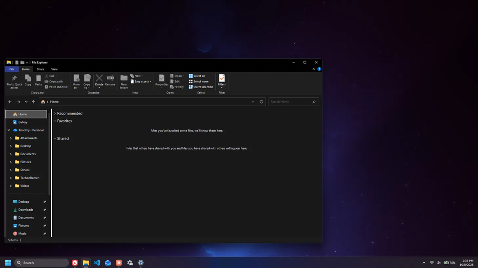Click the Search Home field
Screen dimensions: 478x268
(x=294, y=102)
